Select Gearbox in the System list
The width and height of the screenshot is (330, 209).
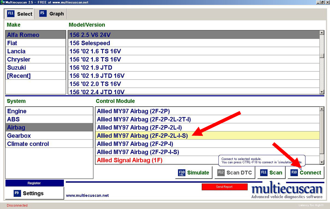point(49,135)
